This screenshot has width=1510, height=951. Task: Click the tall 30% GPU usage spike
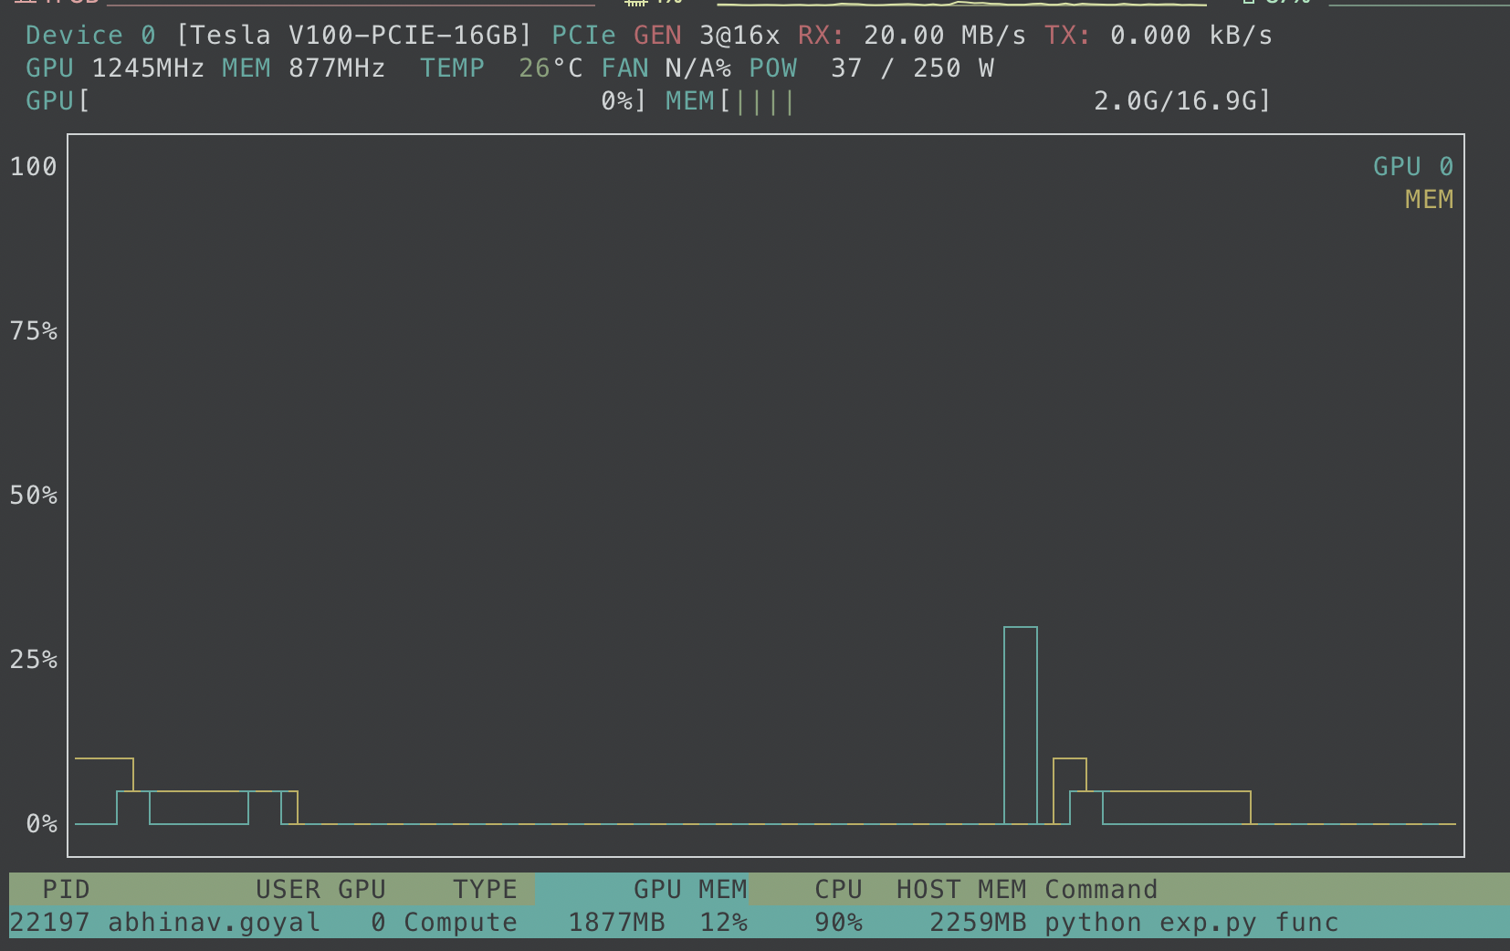pos(1021,721)
